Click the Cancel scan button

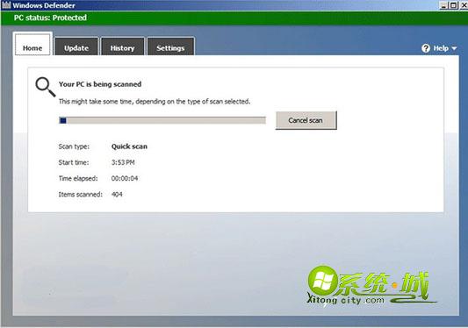[306, 120]
